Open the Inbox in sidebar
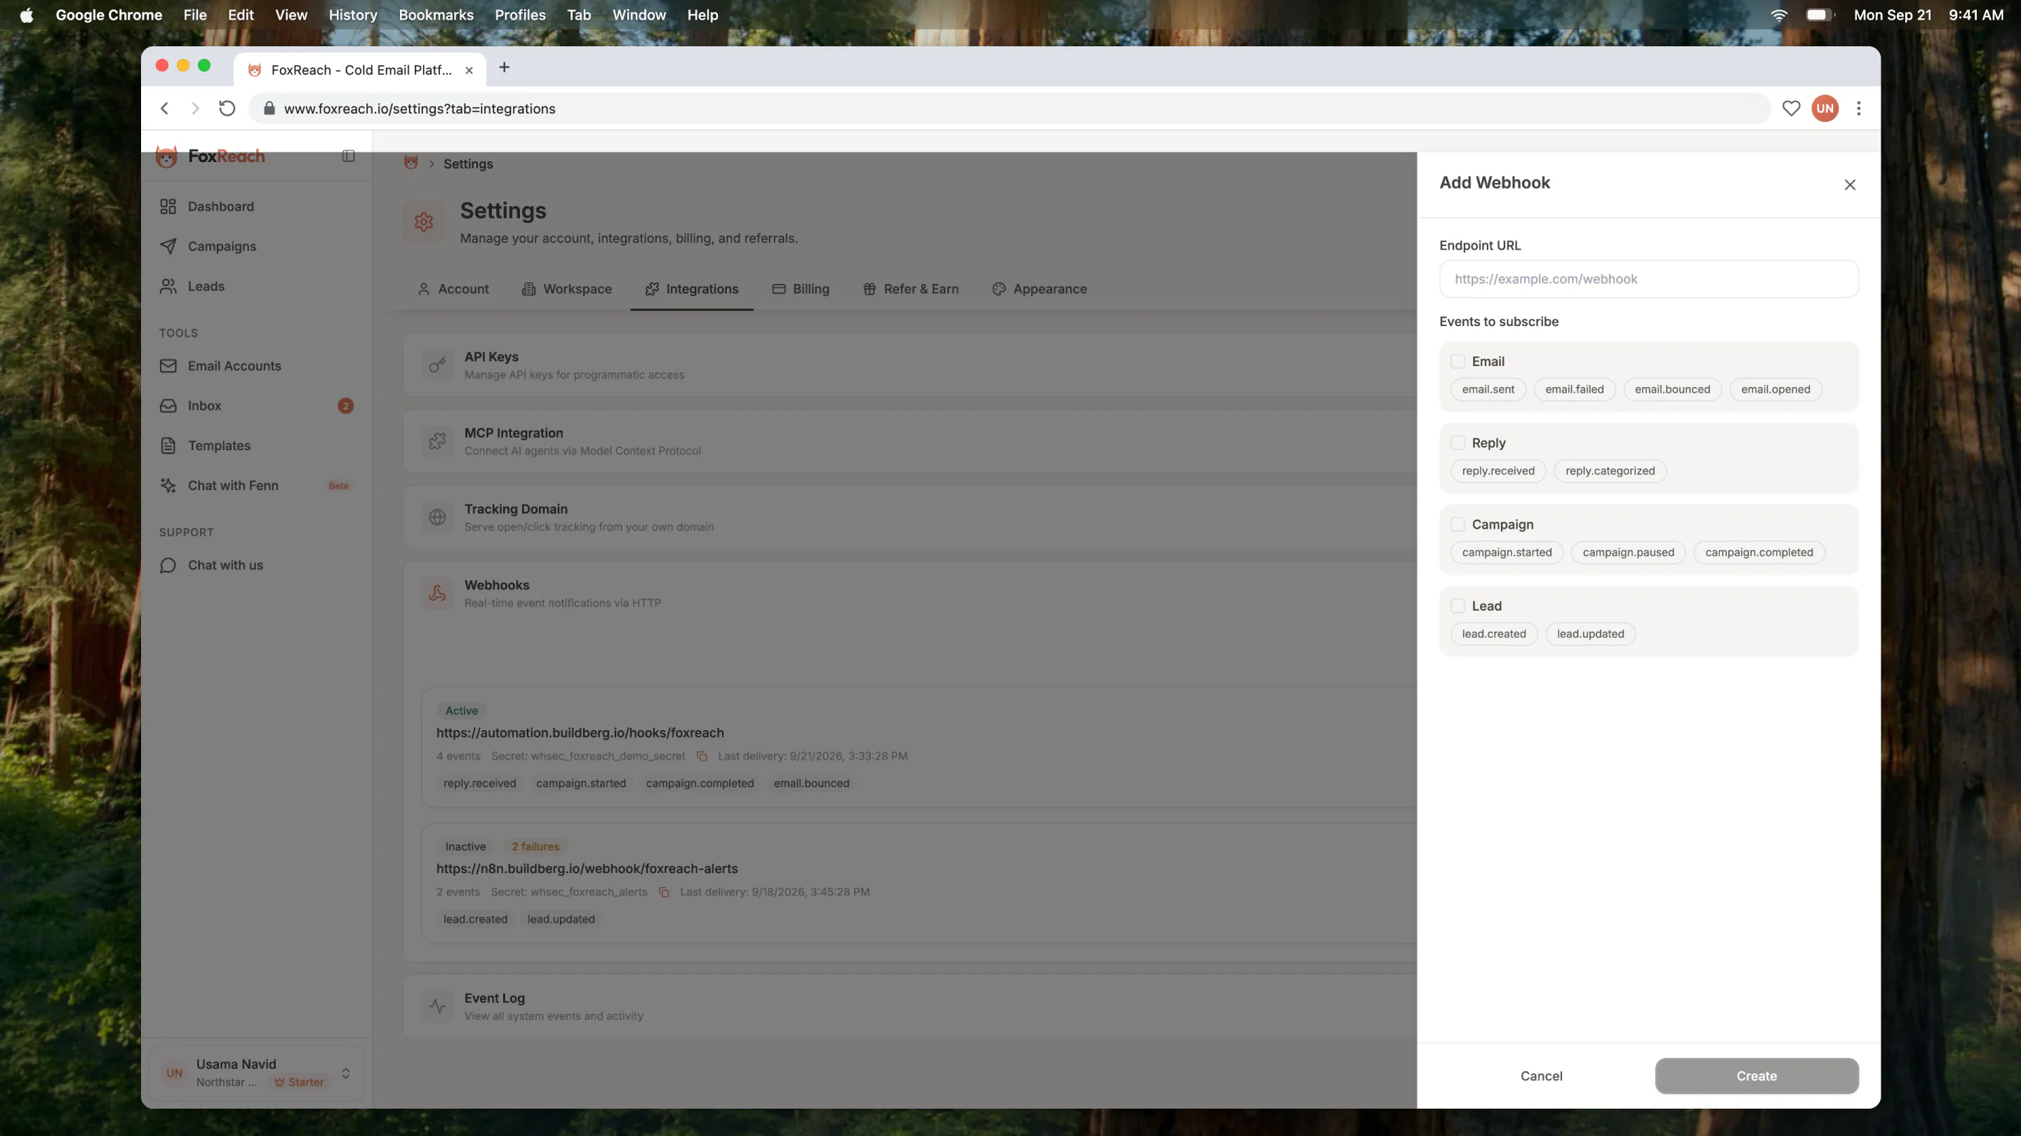The image size is (2021, 1136). (x=255, y=406)
